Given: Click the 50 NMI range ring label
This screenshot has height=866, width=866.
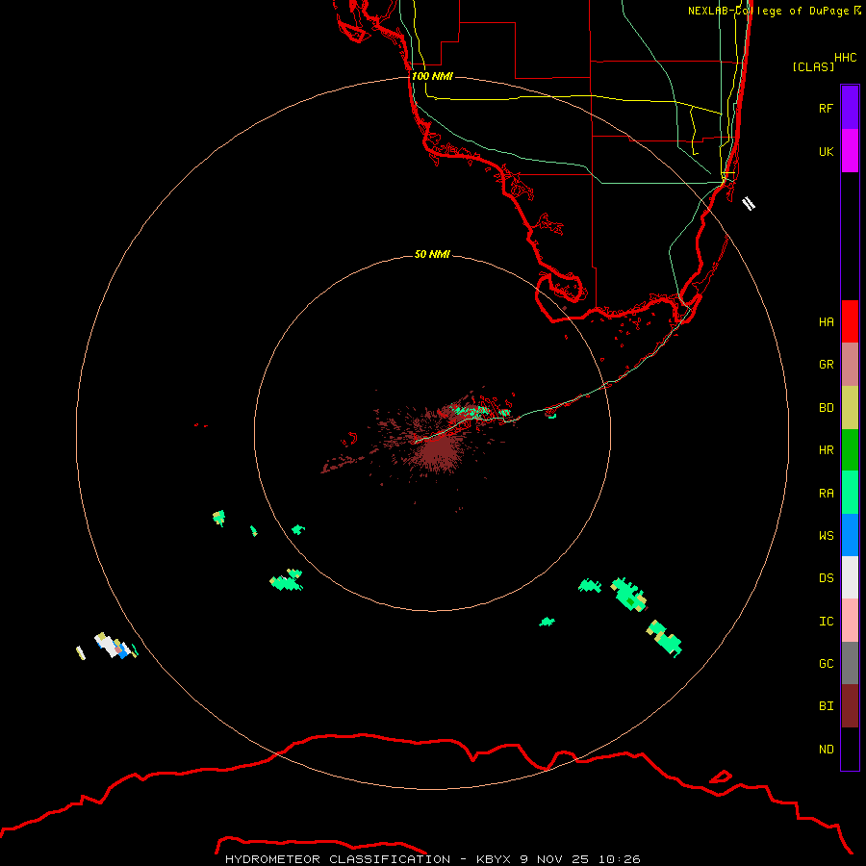Looking at the screenshot, I should 432,254.
